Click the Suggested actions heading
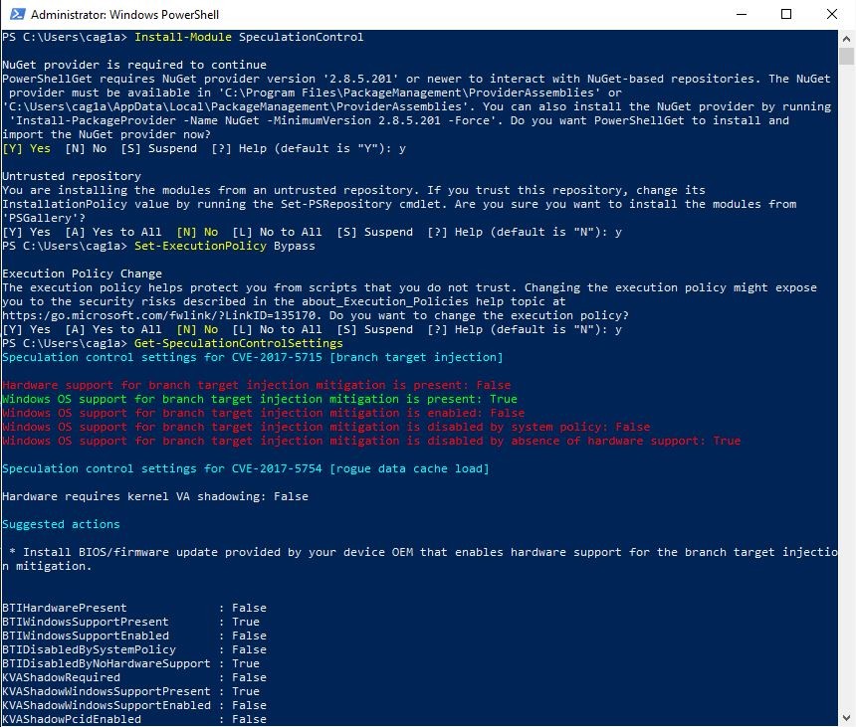The height and width of the screenshot is (727, 856). point(61,524)
